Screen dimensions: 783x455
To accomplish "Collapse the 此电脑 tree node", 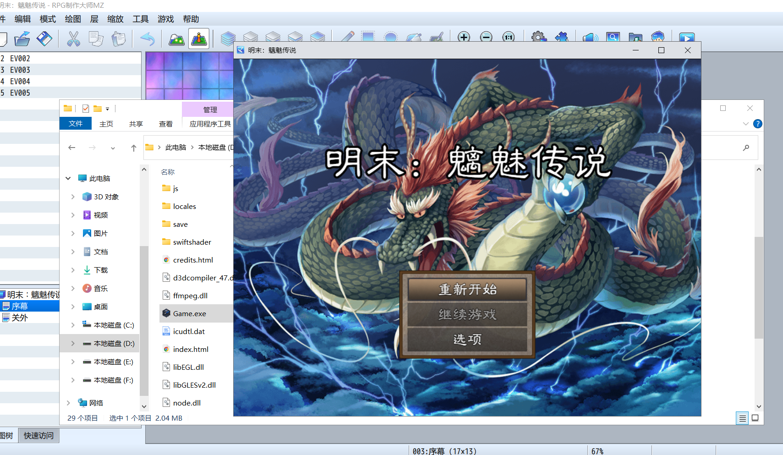I will pyautogui.click(x=68, y=178).
